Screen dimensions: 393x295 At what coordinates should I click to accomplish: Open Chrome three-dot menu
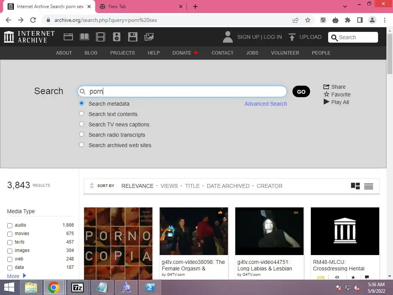385,20
